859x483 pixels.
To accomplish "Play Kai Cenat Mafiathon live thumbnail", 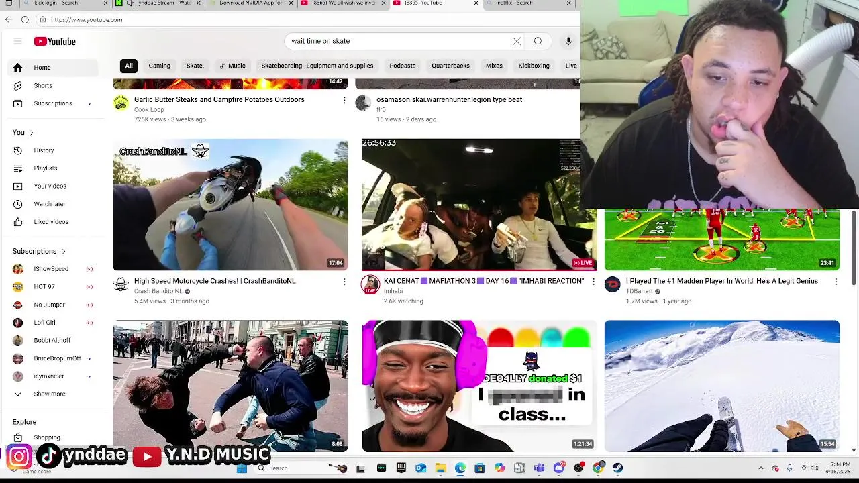I will [479, 205].
